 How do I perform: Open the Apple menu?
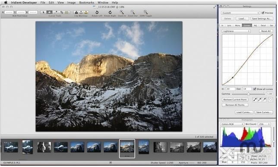point(6,3)
